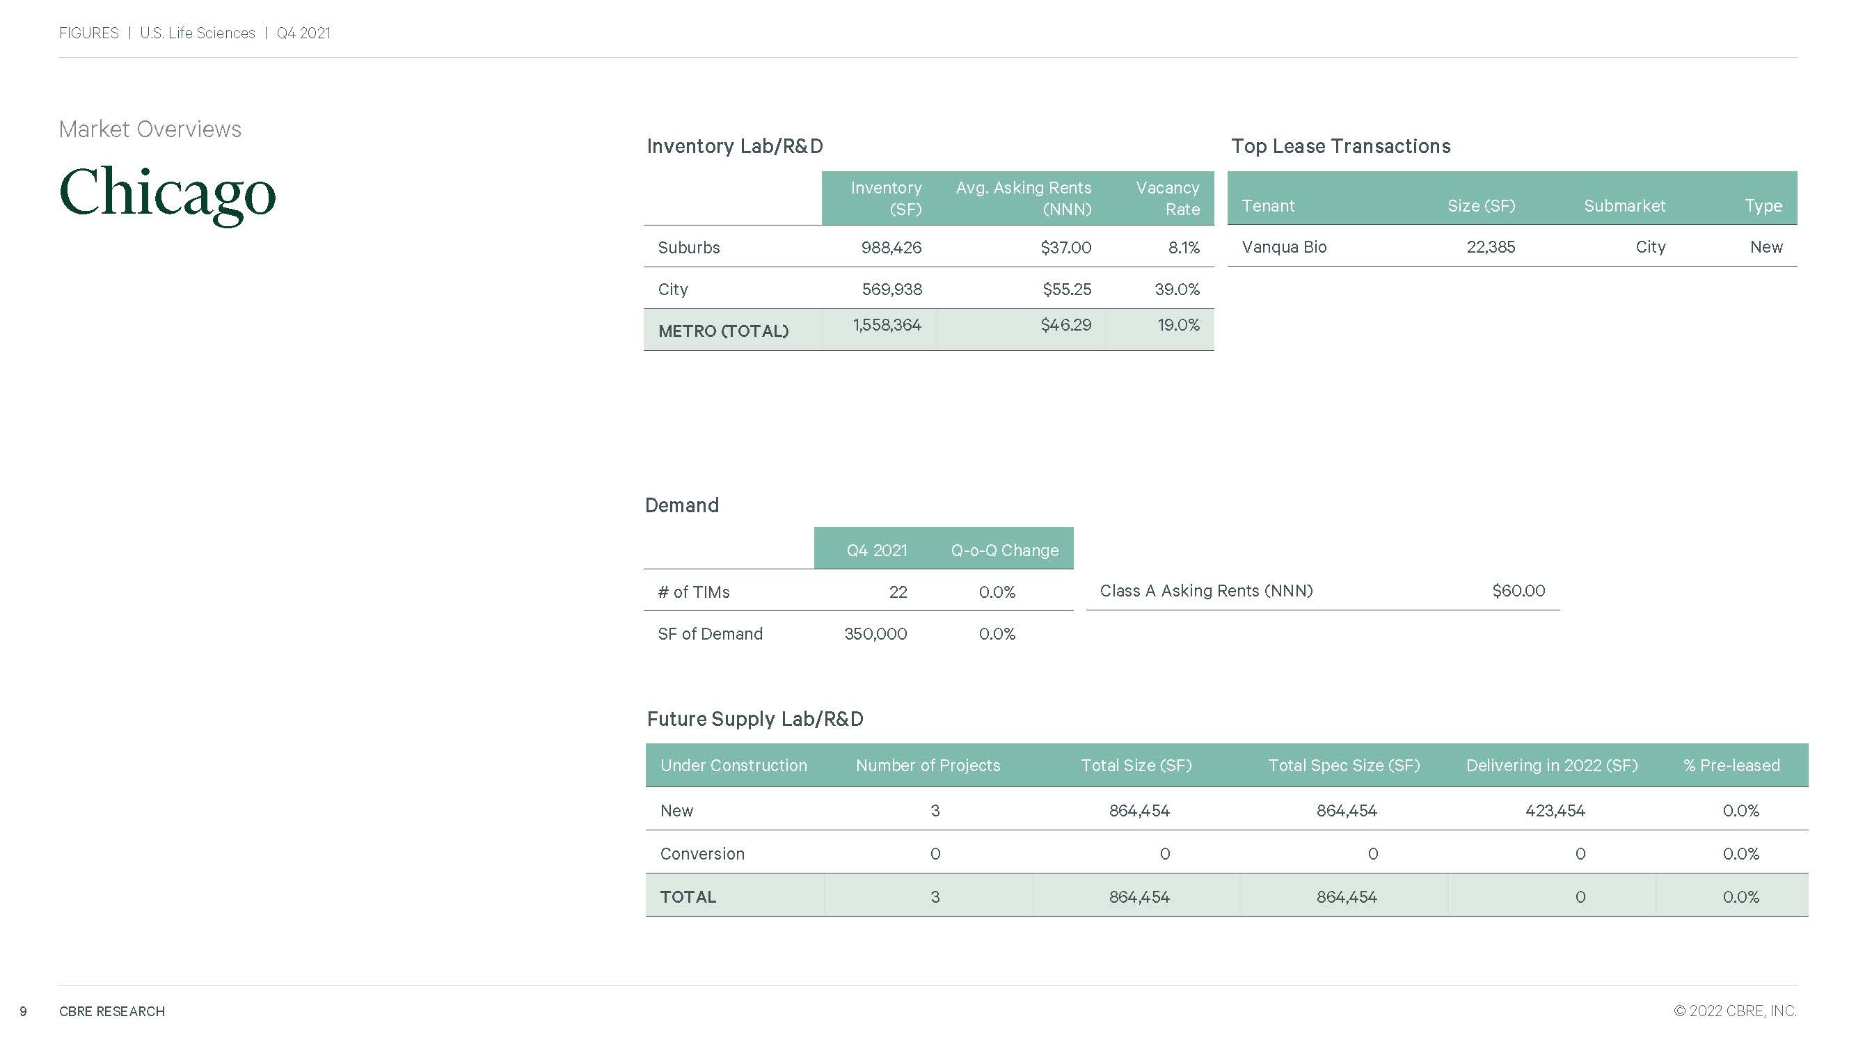Screen dimensions: 1856x1044
Task: Click the Market Overviews subtitle
Action: tap(150, 129)
